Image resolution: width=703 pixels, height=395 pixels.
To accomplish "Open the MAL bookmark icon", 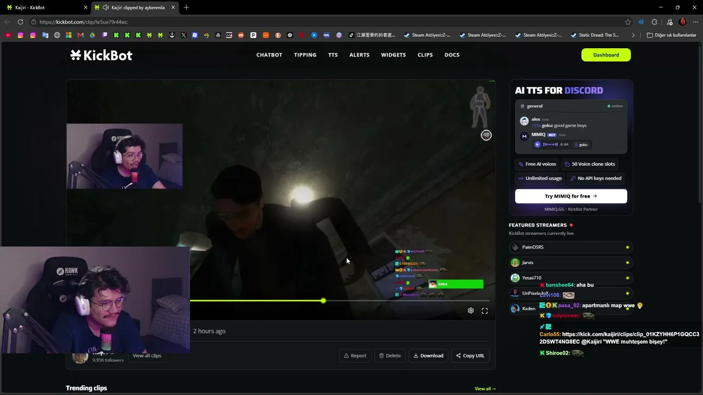I will (x=326, y=35).
